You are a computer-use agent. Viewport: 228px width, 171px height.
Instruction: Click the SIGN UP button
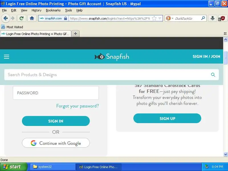tap(167, 118)
